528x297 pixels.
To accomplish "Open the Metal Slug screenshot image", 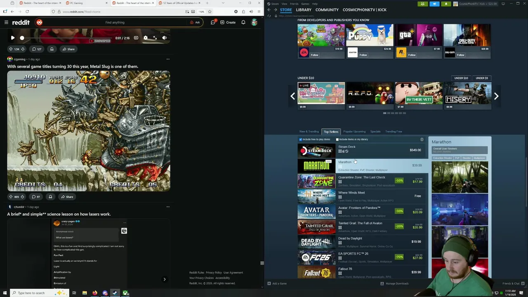I will pos(88,131).
